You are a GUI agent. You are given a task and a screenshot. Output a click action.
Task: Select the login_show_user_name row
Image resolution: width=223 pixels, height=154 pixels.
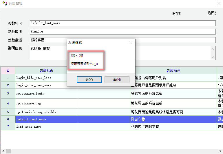(x=34, y=85)
